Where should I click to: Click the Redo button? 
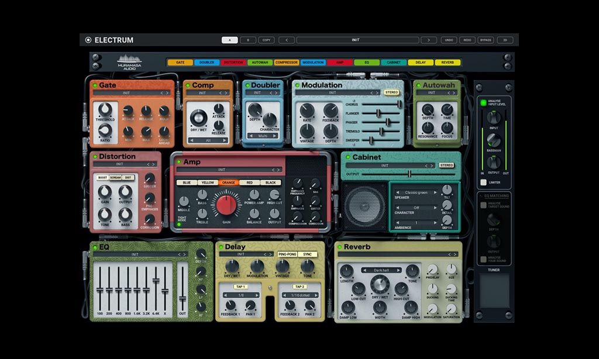[467, 40]
